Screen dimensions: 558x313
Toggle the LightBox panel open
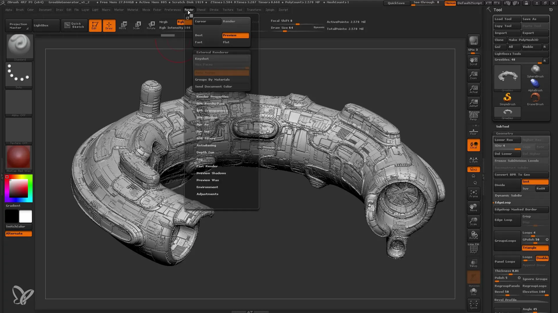[41, 25]
